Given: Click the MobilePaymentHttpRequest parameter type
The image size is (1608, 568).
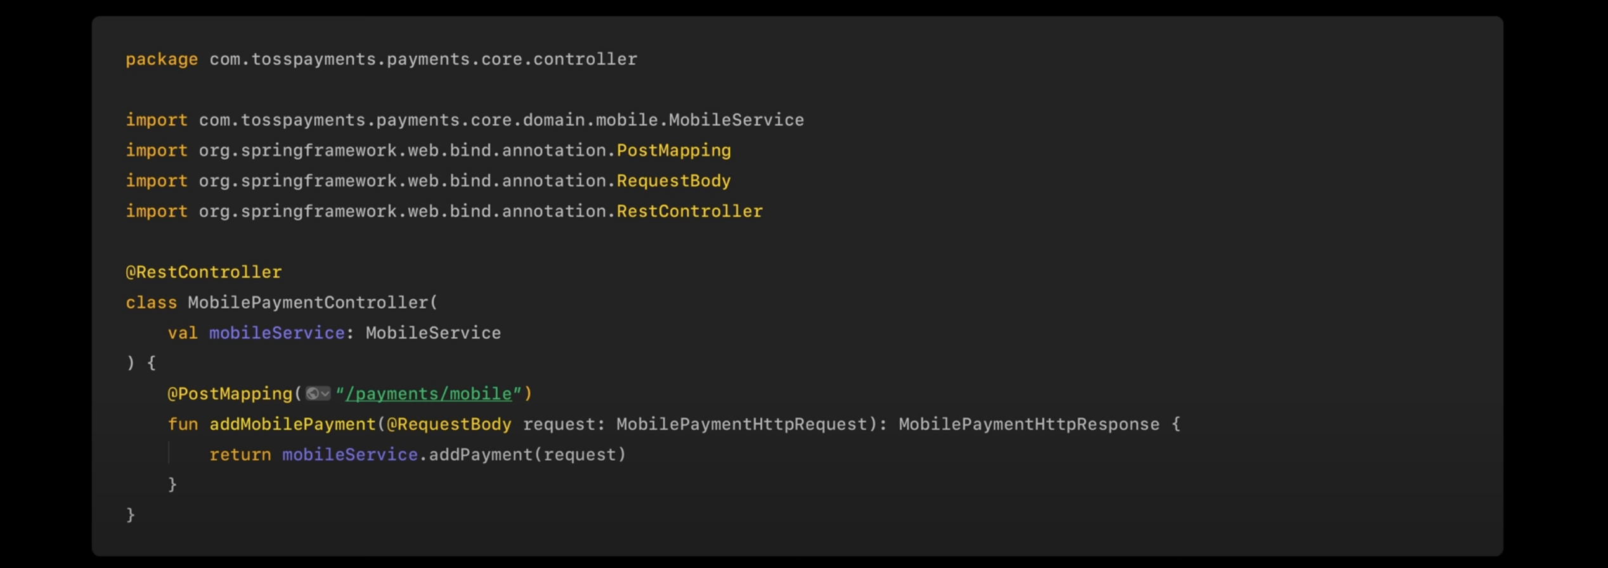Looking at the screenshot, I should point(741,424).
